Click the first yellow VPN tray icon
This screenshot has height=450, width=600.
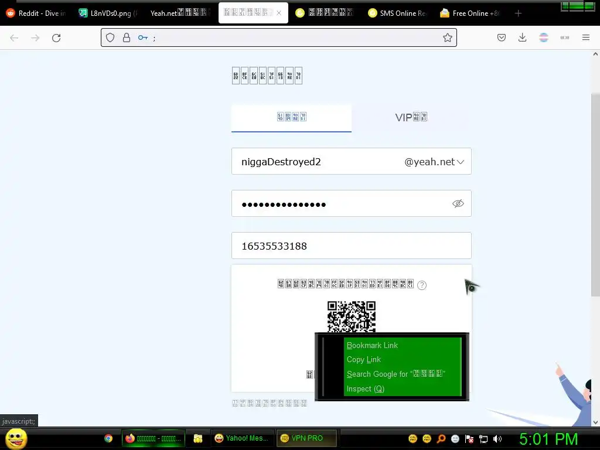pyautogui.click(x=412, y=439)
